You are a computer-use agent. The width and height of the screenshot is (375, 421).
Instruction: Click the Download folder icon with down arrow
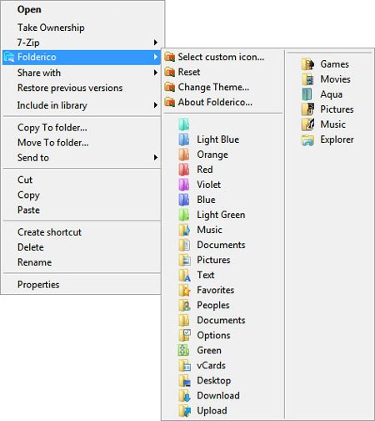tap(184, 396)
